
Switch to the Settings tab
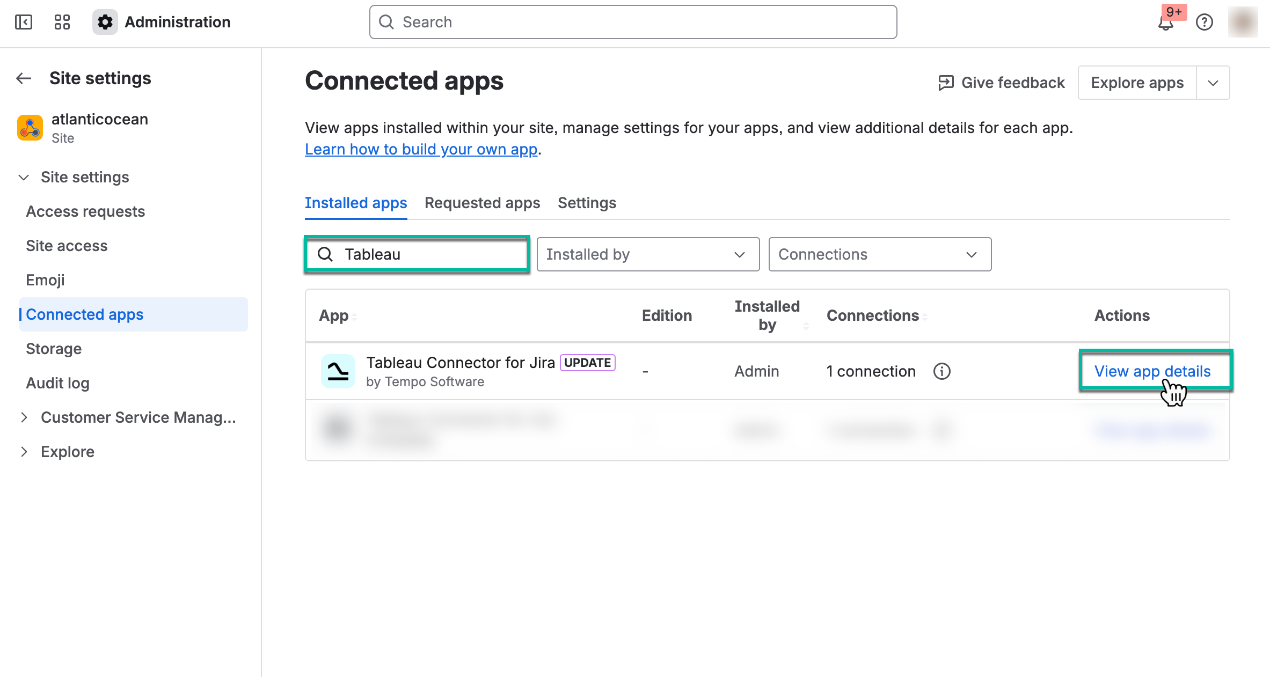click(587, 203)
